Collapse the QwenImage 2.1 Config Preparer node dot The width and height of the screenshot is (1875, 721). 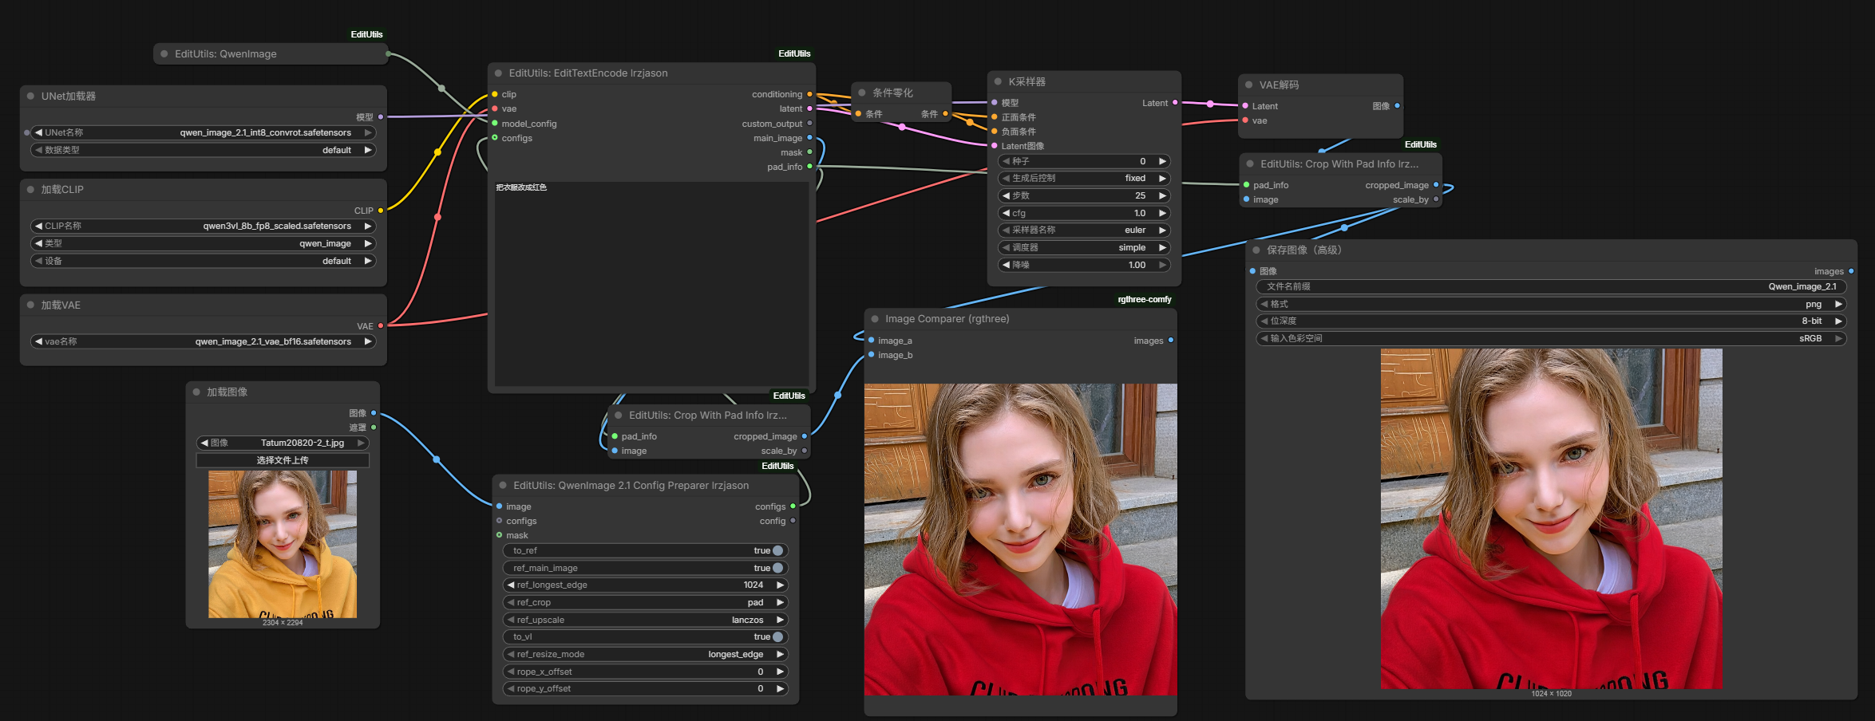pyautogui.click(x=503, y=485)
